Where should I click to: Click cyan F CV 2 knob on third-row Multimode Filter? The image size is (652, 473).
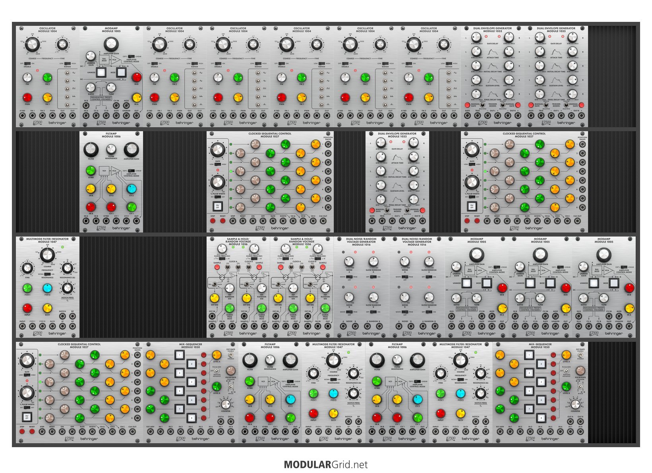[x=47, y=288]
